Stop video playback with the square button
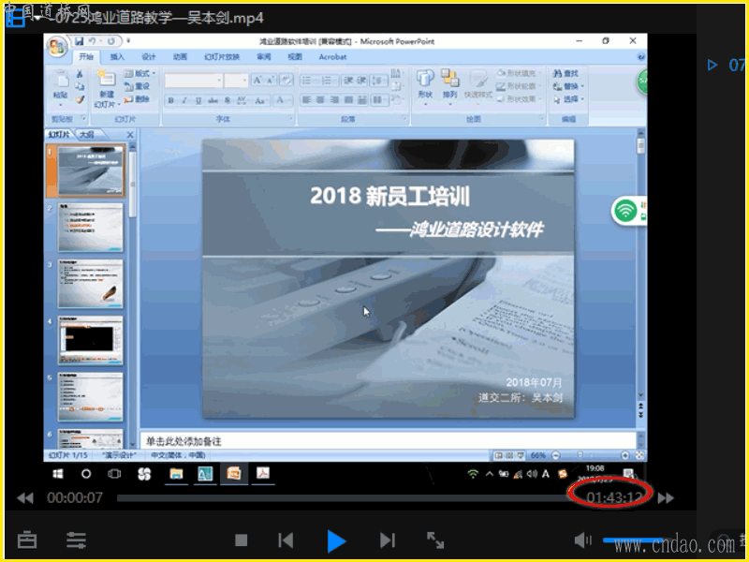Image resolution: width=749 pixels, height=562 pixels. point(242,540)
